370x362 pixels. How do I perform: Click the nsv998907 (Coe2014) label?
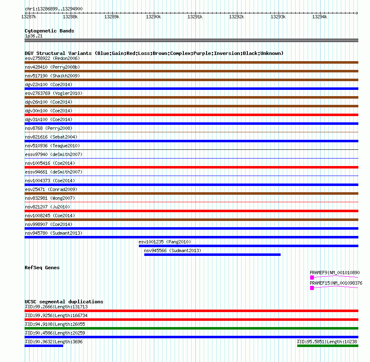(49, 224)
